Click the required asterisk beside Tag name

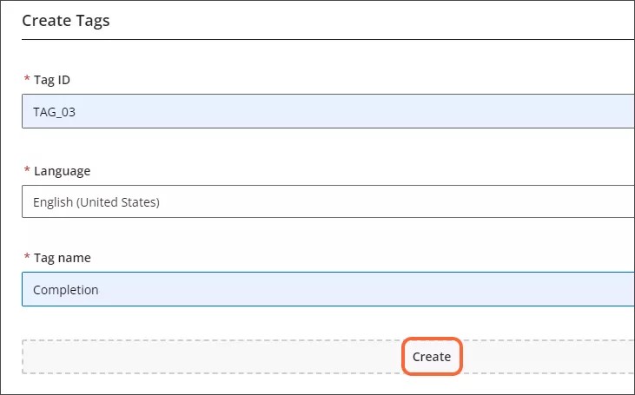25,259
